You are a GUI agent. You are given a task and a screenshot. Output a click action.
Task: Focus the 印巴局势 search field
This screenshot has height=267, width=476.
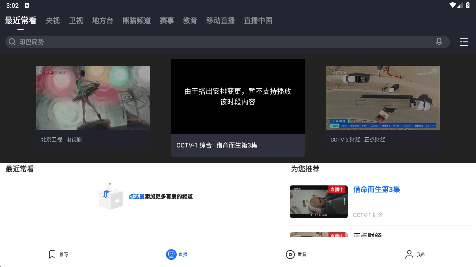223,42
